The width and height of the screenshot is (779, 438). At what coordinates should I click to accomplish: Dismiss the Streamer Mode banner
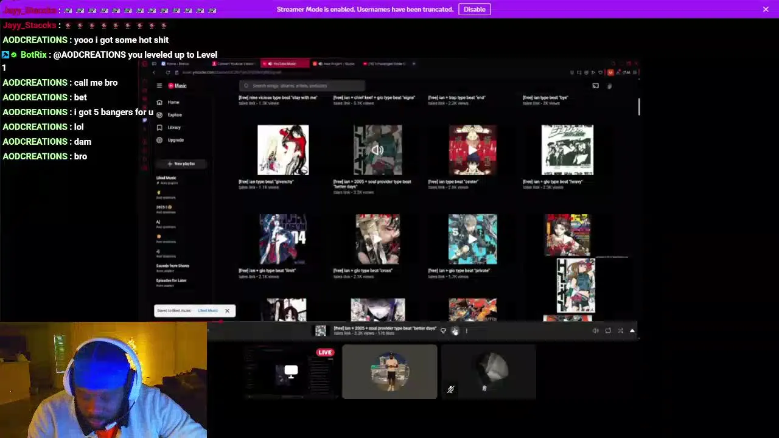(766, 9)
